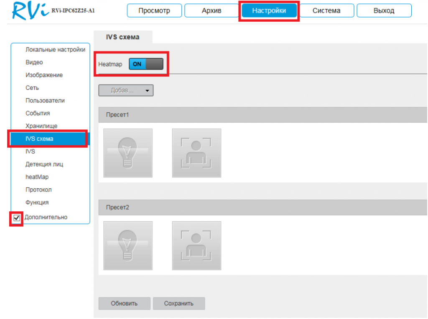Screen dimensions: 428x319
Task: Click the lightbulb icon in Пресет1
Action: pos(128,153)
